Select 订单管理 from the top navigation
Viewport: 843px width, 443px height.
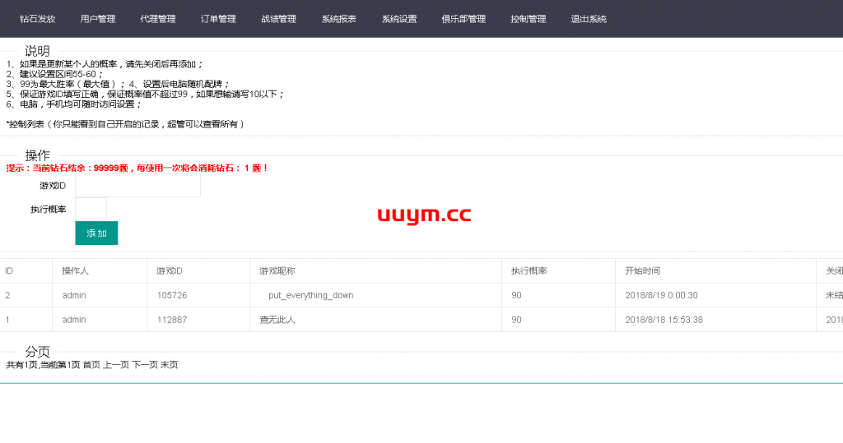click(x=218, y=19)
